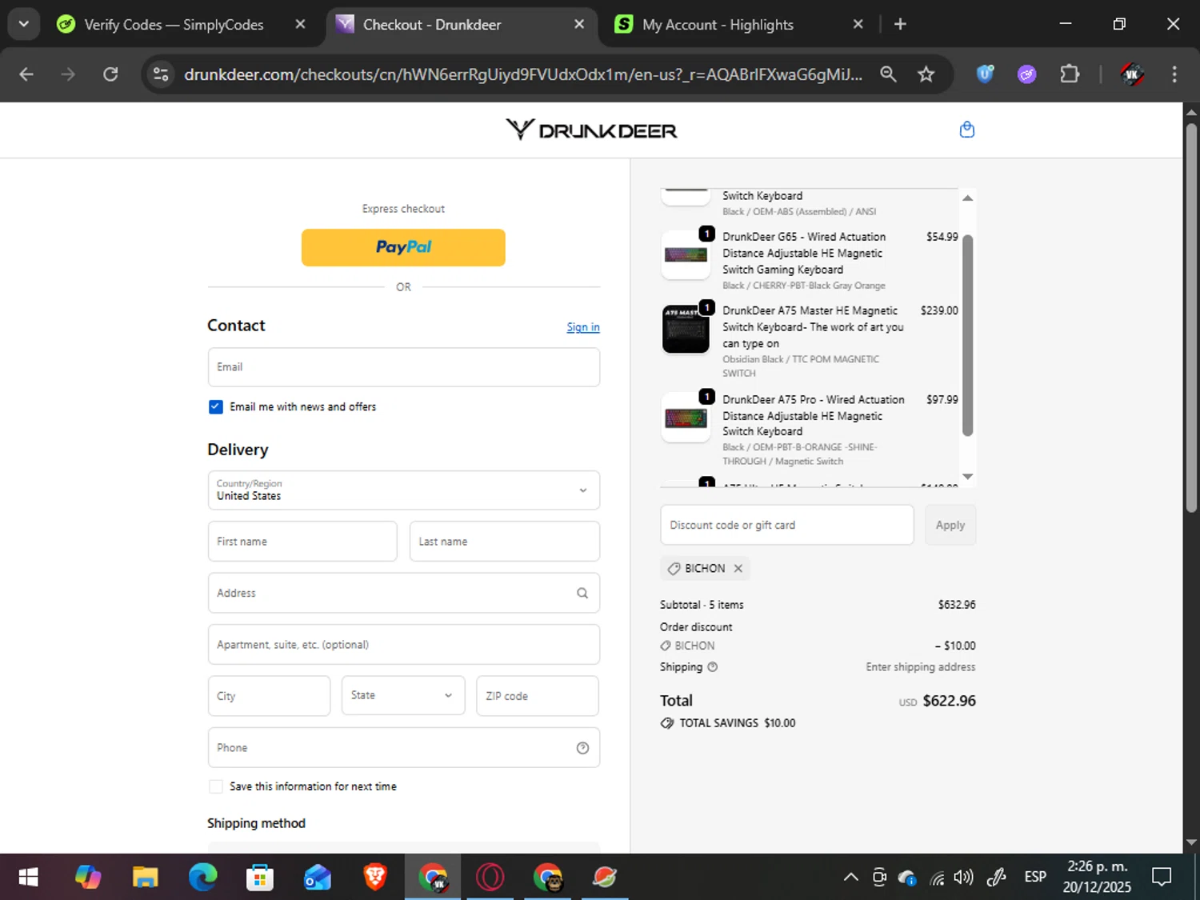Image resolution: width=1200 pixels, height=900 pixels.
Task: Open Opera browser from the taskbar
Action: coord(490,878)
